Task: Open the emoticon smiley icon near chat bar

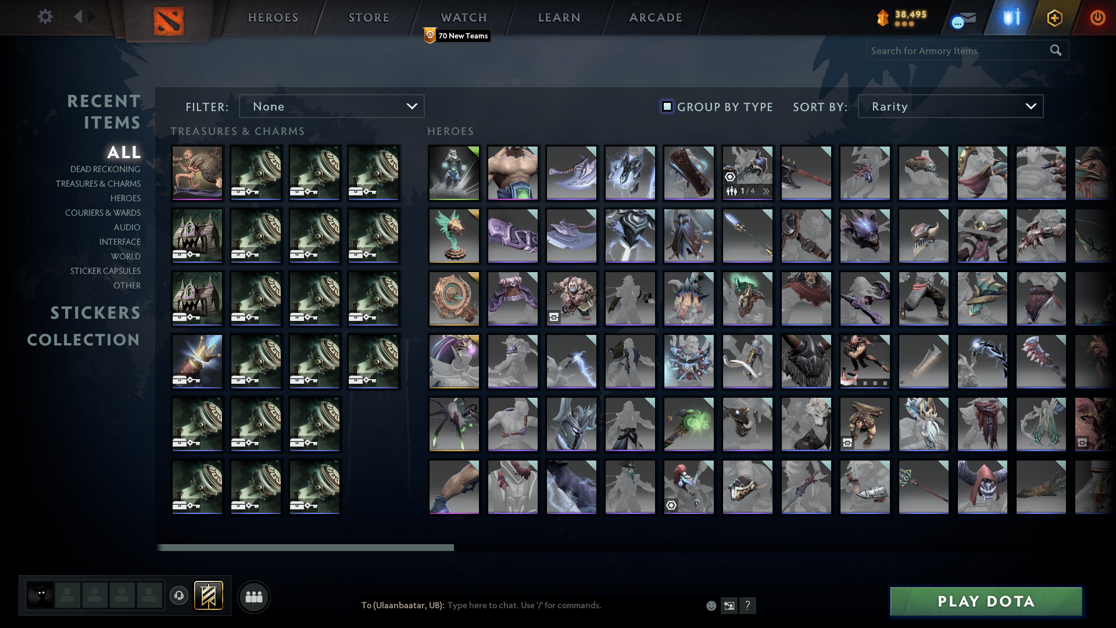Action: tap(710, 605)
